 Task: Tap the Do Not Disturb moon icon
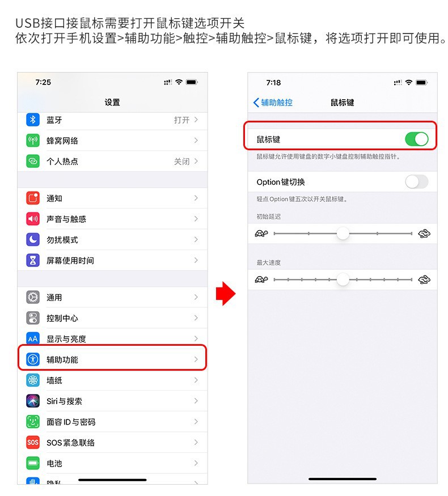(x=33, y=240)
